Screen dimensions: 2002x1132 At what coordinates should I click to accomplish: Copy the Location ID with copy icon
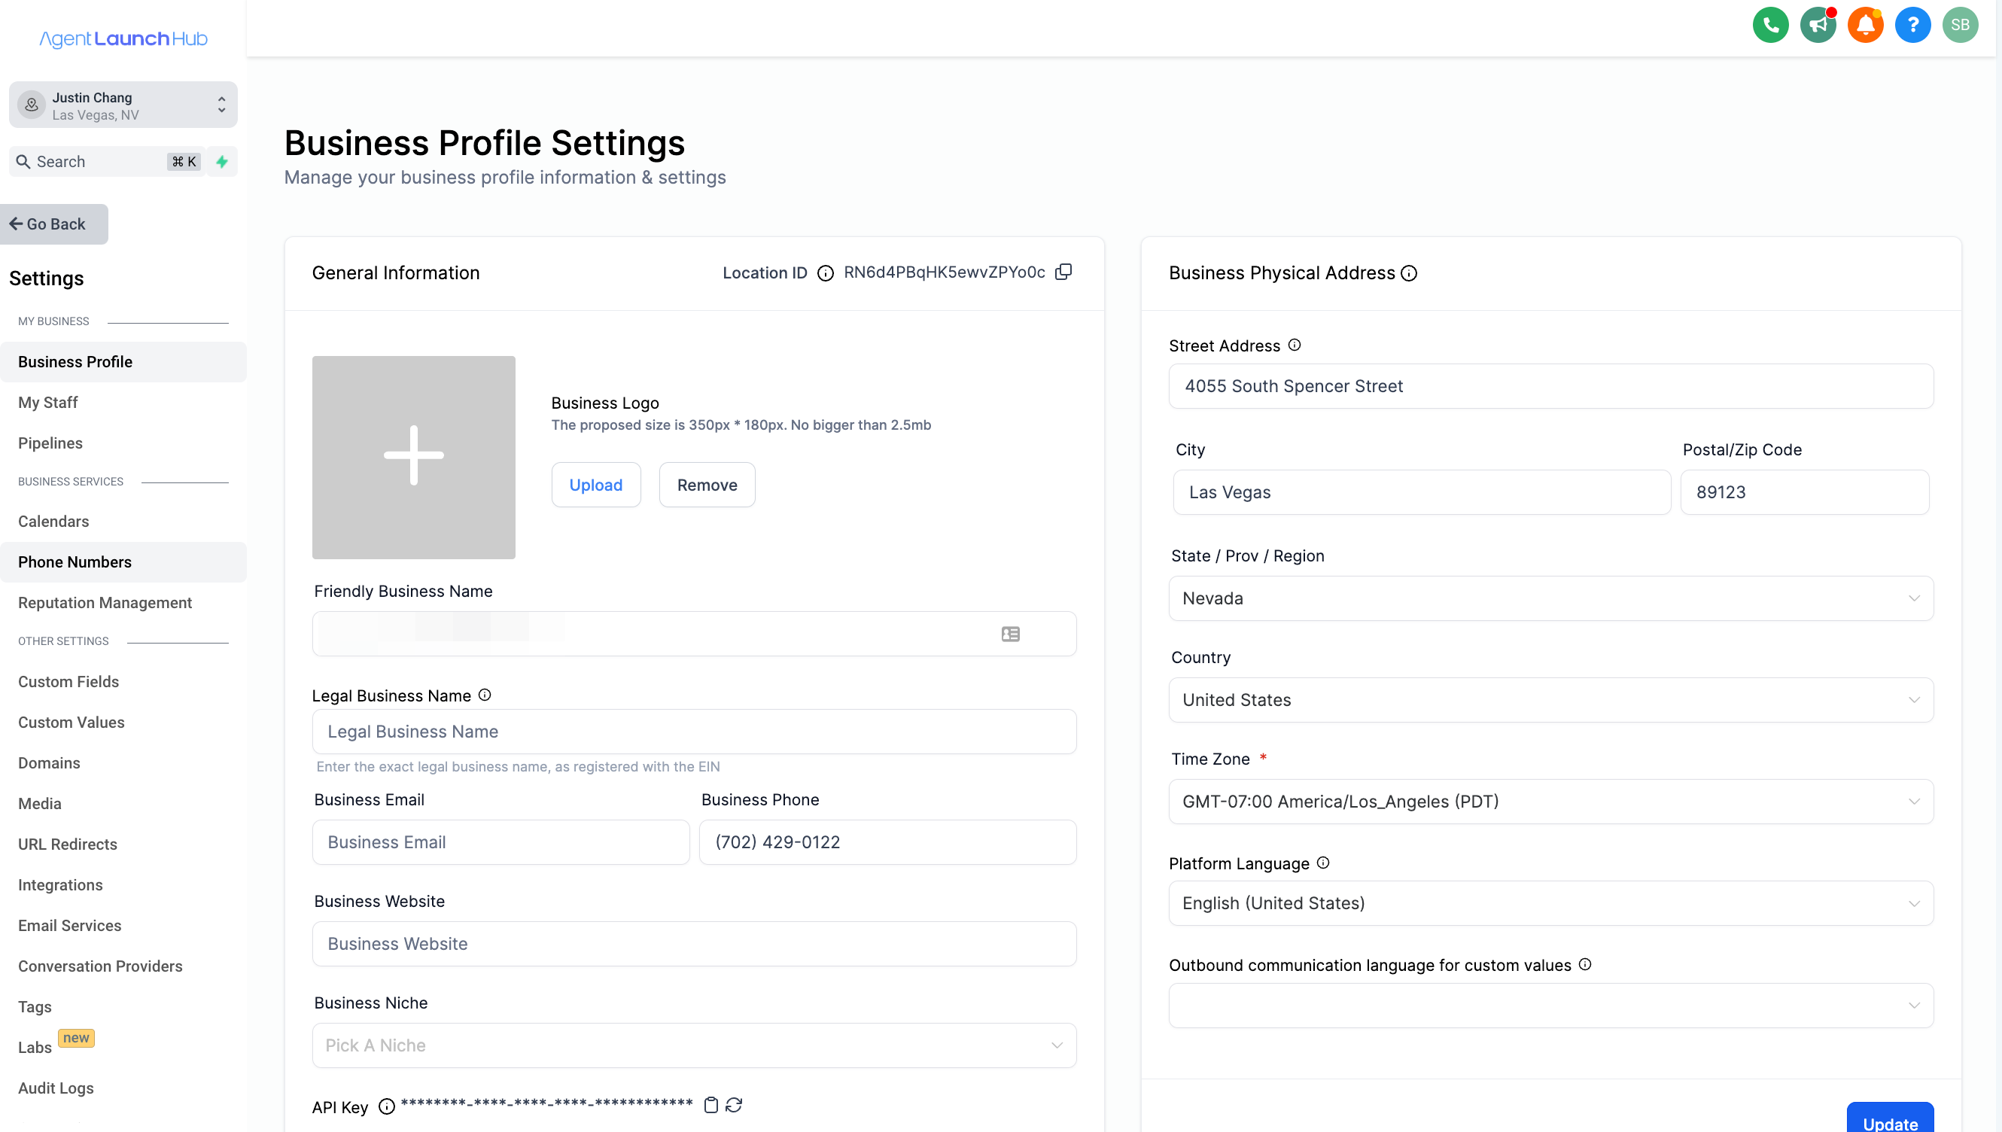1063,272
